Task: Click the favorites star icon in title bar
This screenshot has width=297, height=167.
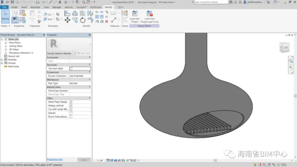Action: (240, 2)
